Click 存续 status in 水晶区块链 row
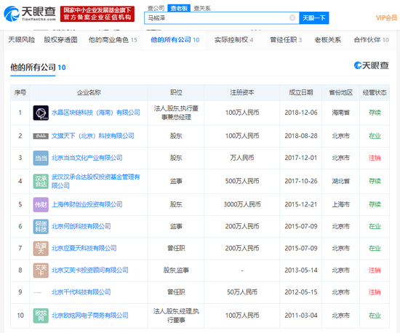Image resolution: width=400 pixels, height=333 pixels. click(375, 113)
